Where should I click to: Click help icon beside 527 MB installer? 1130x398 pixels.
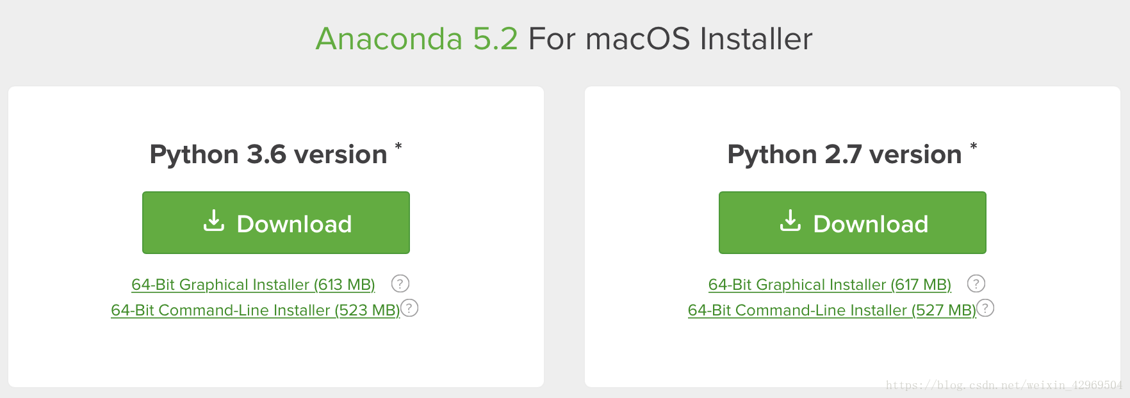pyautogui.click(x=985, y=308)
